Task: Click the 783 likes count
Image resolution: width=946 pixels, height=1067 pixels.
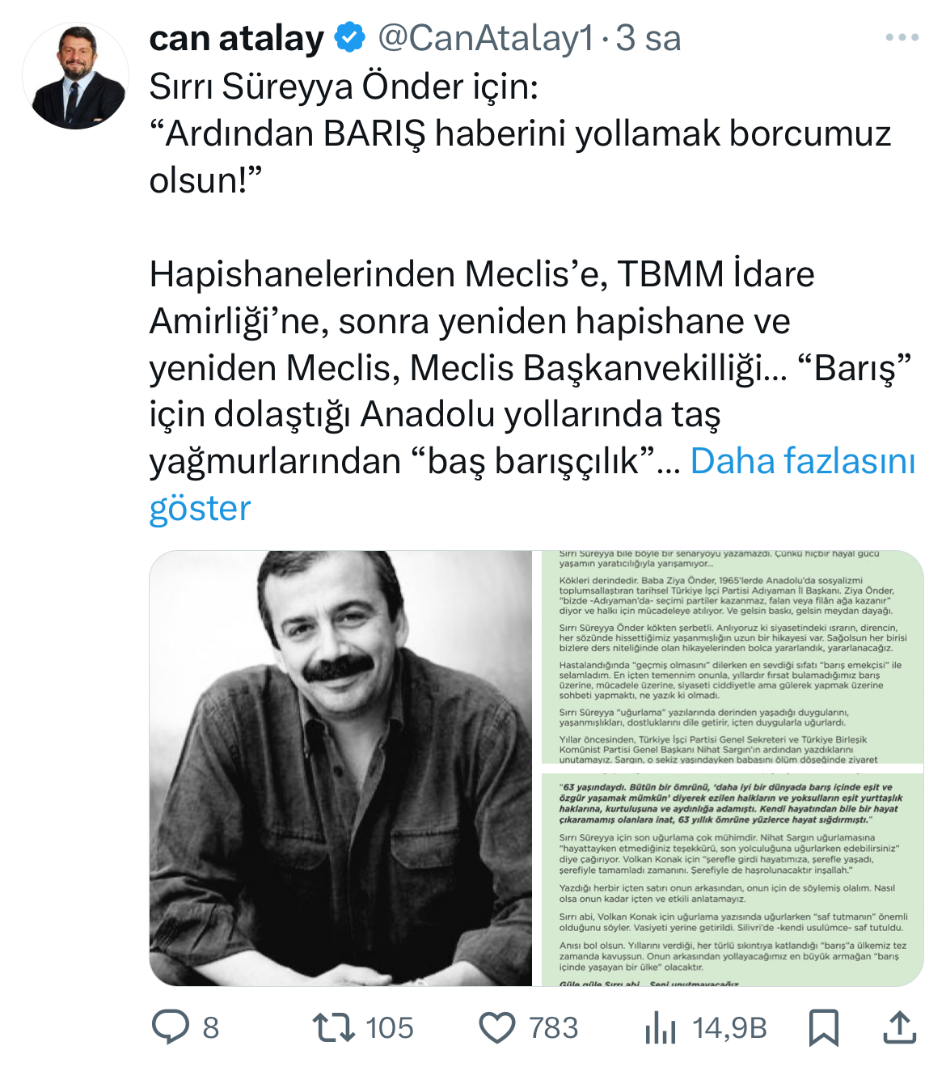Action: (x=554, y=1028)
